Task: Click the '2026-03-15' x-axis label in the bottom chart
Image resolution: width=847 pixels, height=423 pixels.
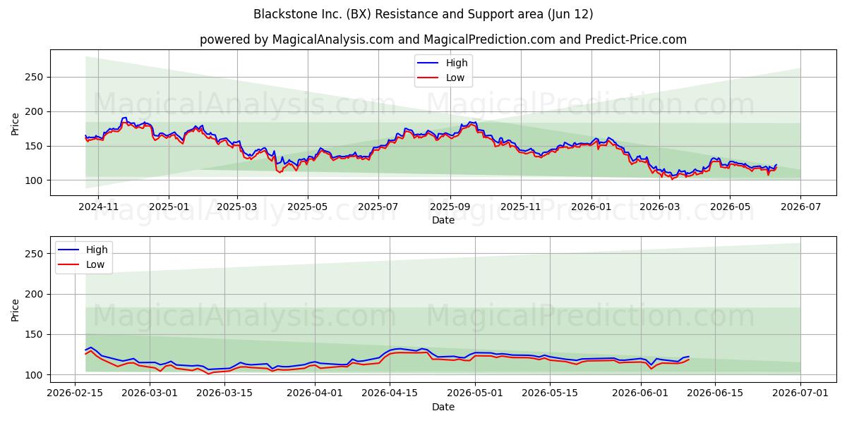Action: (x=224, y=393)
